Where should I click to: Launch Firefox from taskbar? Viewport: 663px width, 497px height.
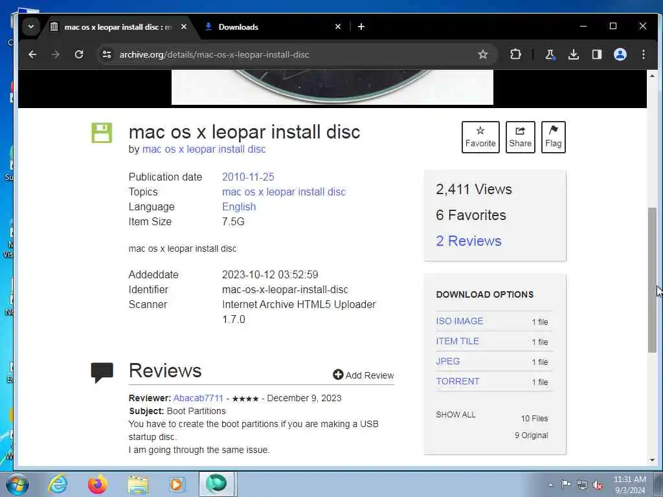[98, 484]
